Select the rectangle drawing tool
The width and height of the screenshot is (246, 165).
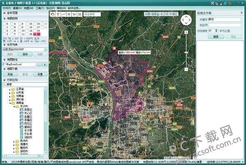pyautogui.click(x=80, y=14)
